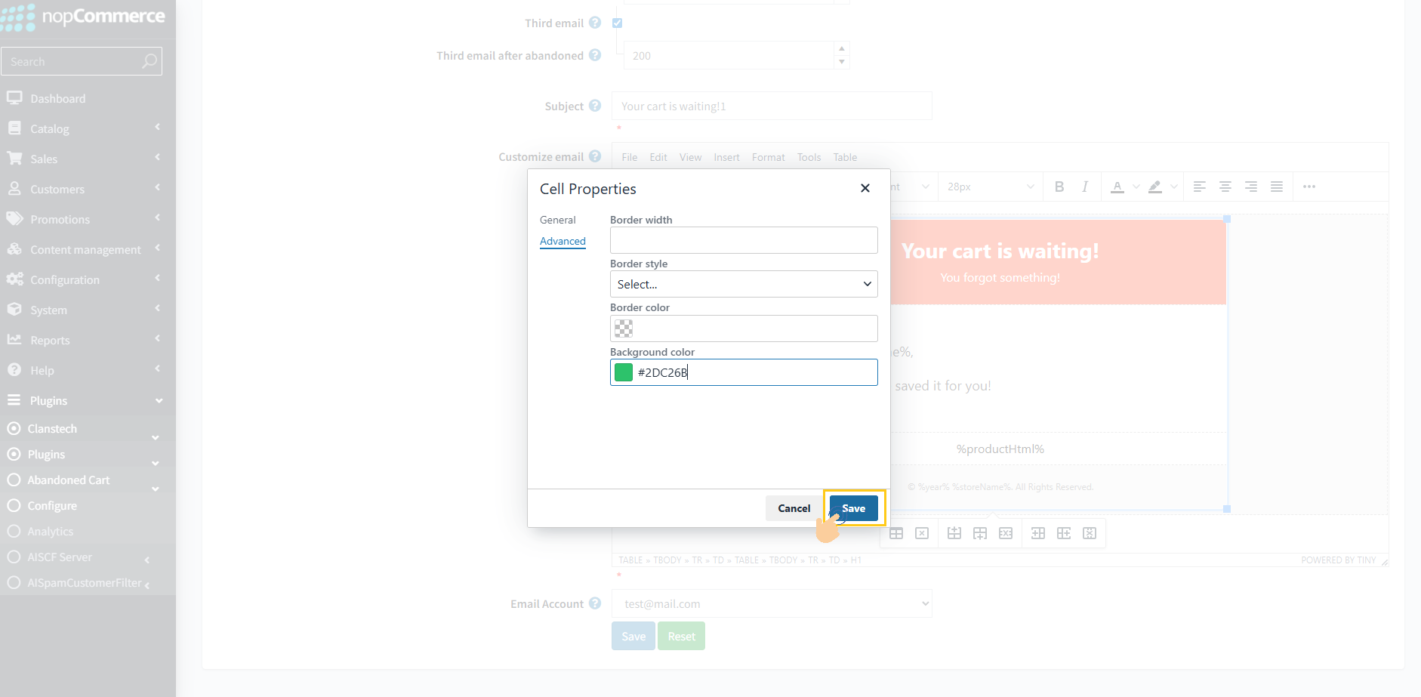Click the table properties icon in table toolbar
1421x697 pixels.
click(896, 533)
